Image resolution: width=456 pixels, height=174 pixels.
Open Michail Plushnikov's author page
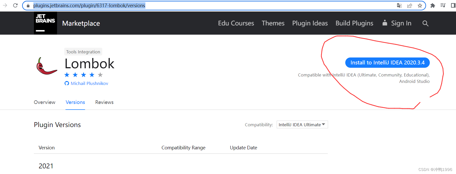[x=89, y=83]
